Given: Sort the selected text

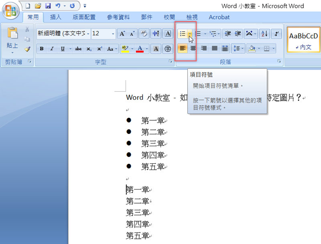Looking at the screenshot, I should pos(264,34).
